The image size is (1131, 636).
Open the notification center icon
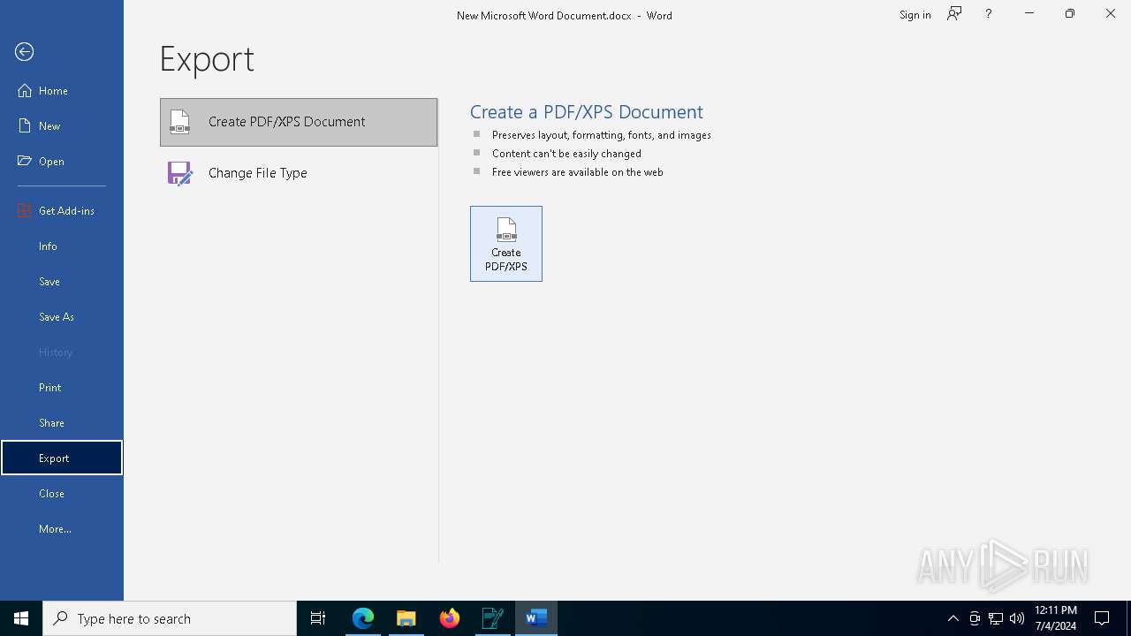click(1102, 618)
